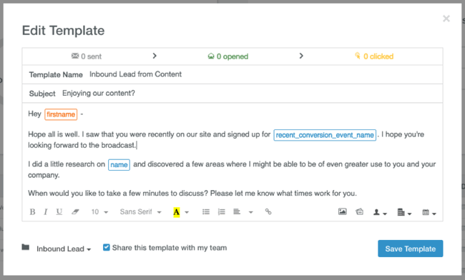The height and width of the screenshot is (280, 465).
Task: Click the Subject field text
Action: [99, 94]
